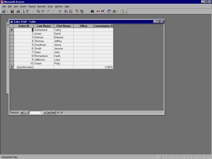Jump to the last record

(x=49, y=112)
